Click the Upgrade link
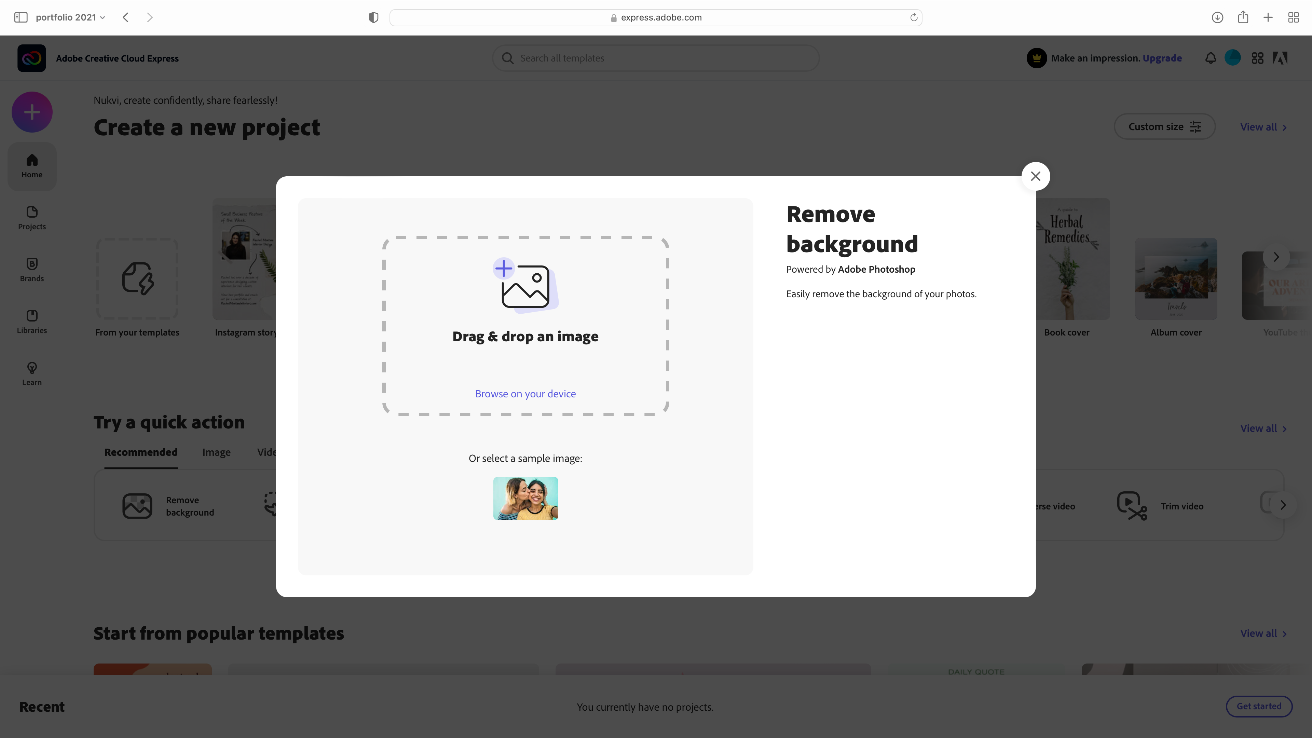The image size is (1312, 738). (1162, 58)
